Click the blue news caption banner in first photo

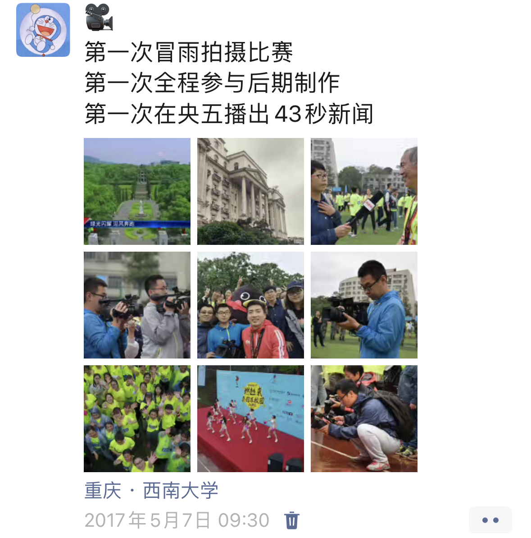137,224
